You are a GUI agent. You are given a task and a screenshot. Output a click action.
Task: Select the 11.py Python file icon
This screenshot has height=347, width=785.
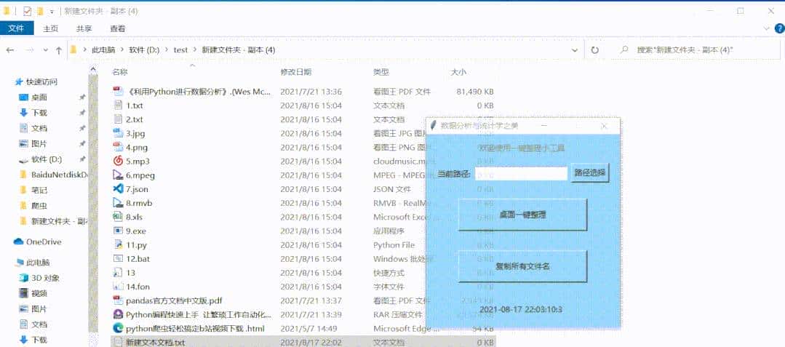[x=118, y=245]
